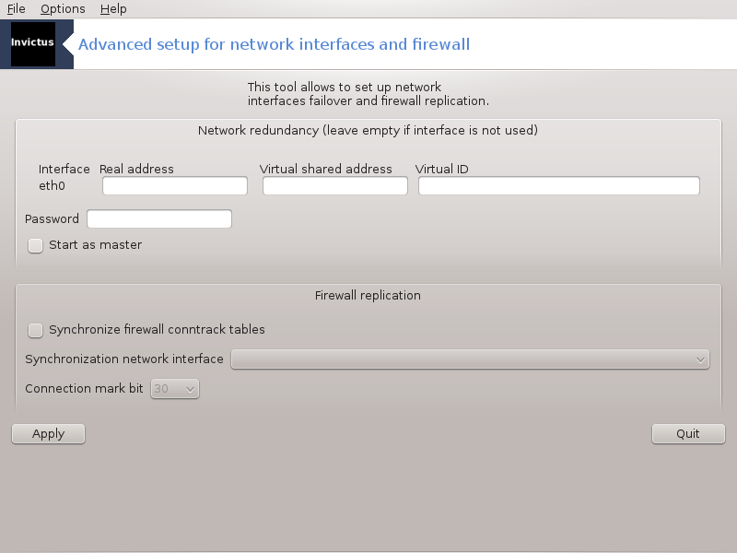This screenshot has height=553, width=737.
Task: Open the File menu
Action: tap(16, 9)
